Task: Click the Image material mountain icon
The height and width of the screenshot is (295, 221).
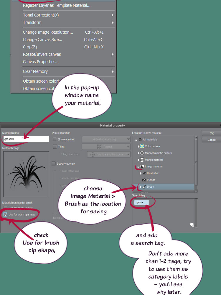Action: tap(142, 167)
